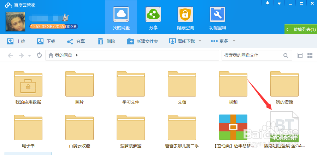Screen dimensions: 317x155
Task: Open the navigation history dropdown
Action: click(x=30, y=56)
